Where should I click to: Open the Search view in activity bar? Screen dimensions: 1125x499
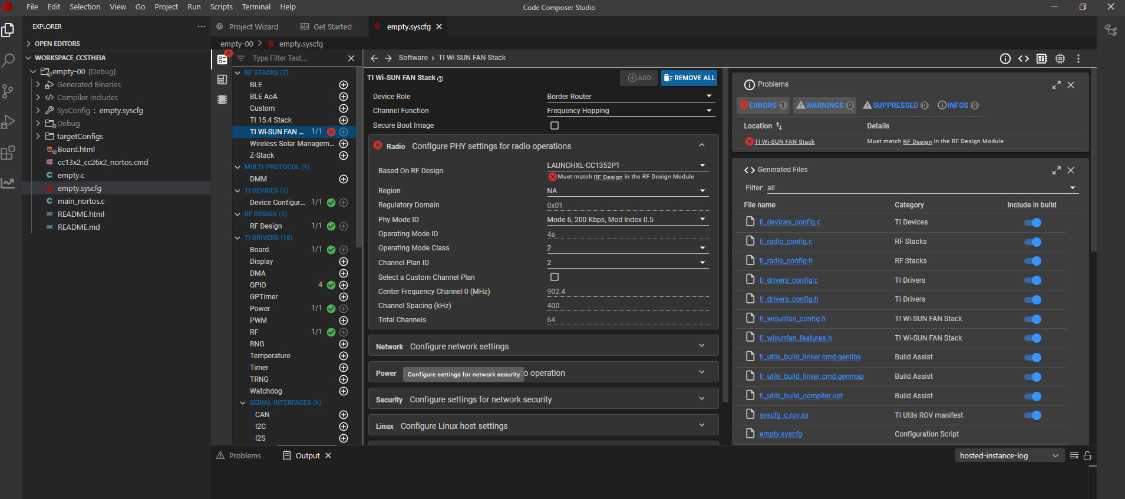8,60
